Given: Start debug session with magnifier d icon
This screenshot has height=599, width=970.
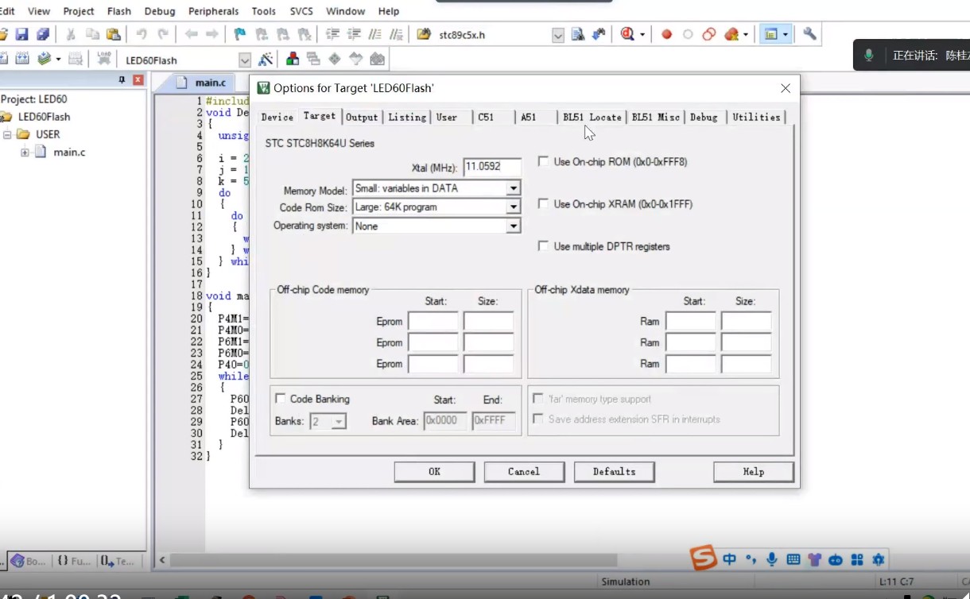Looking at the screenshot, I should [627, 34].
